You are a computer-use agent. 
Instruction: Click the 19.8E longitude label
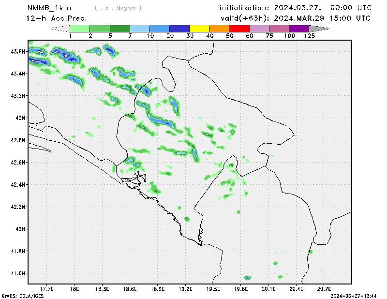click(241, 289)
